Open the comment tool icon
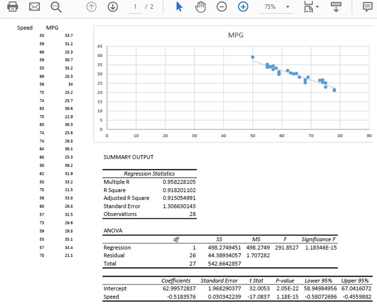The image size is (377, 306). [368, 7]
